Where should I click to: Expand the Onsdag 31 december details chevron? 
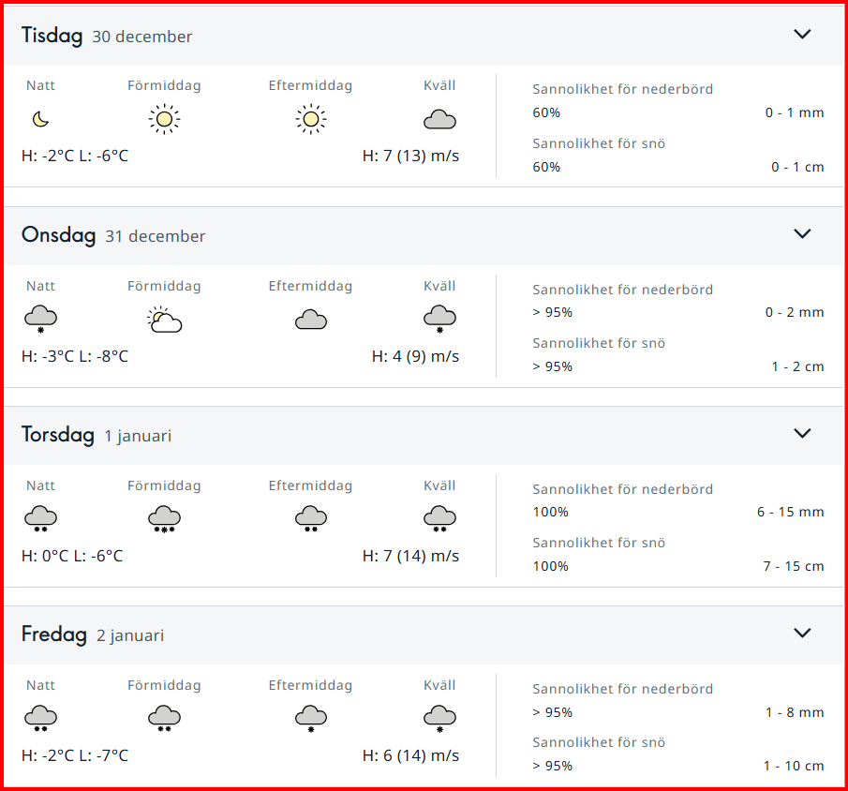pos(802,233)
